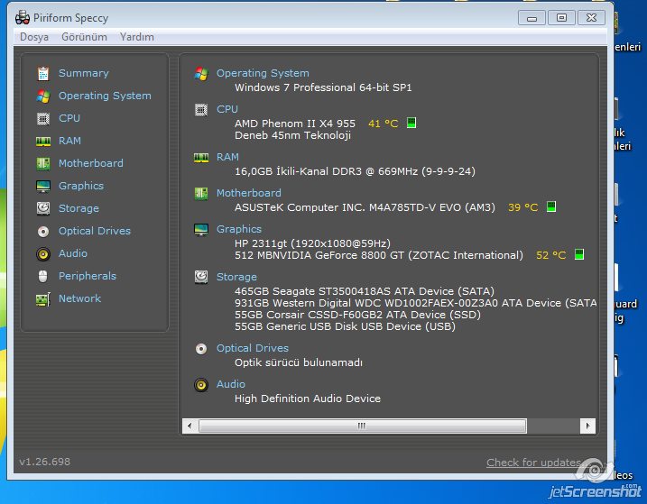The image size is (647, 504).
Task: Click the Audio speaker icon in sidebar
Action: tap(43, 254)
